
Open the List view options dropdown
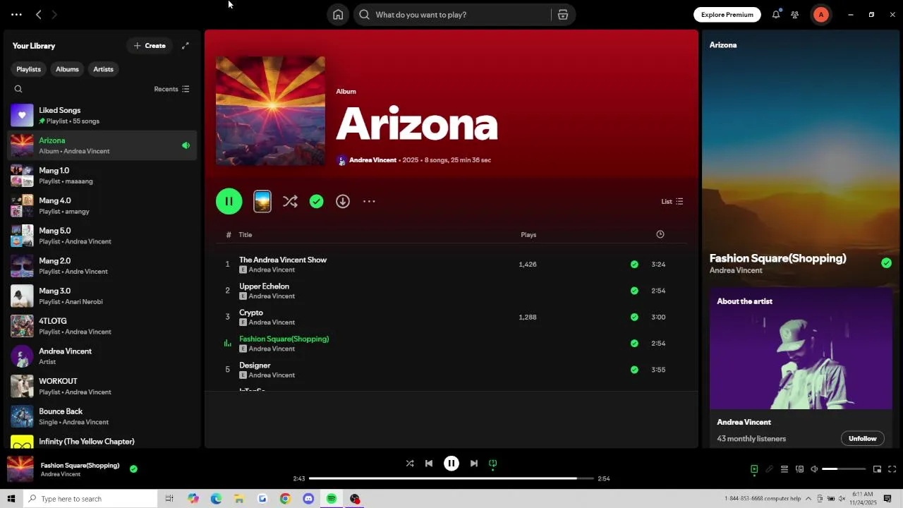point(672,202)
